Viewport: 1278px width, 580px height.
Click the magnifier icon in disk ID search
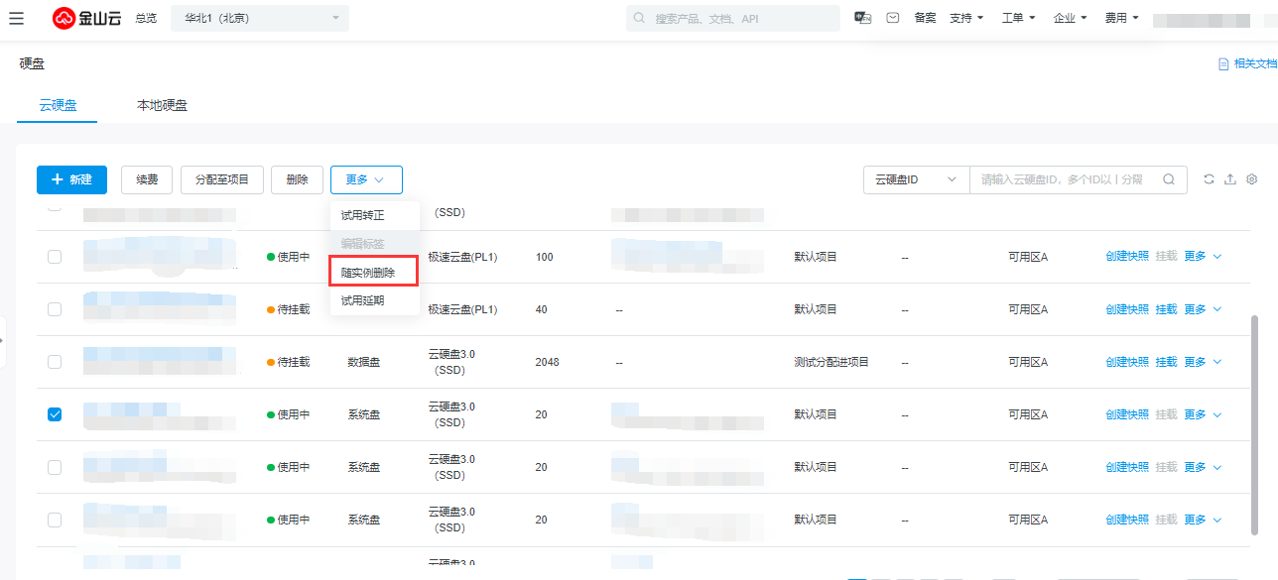tap(1169, 179)
